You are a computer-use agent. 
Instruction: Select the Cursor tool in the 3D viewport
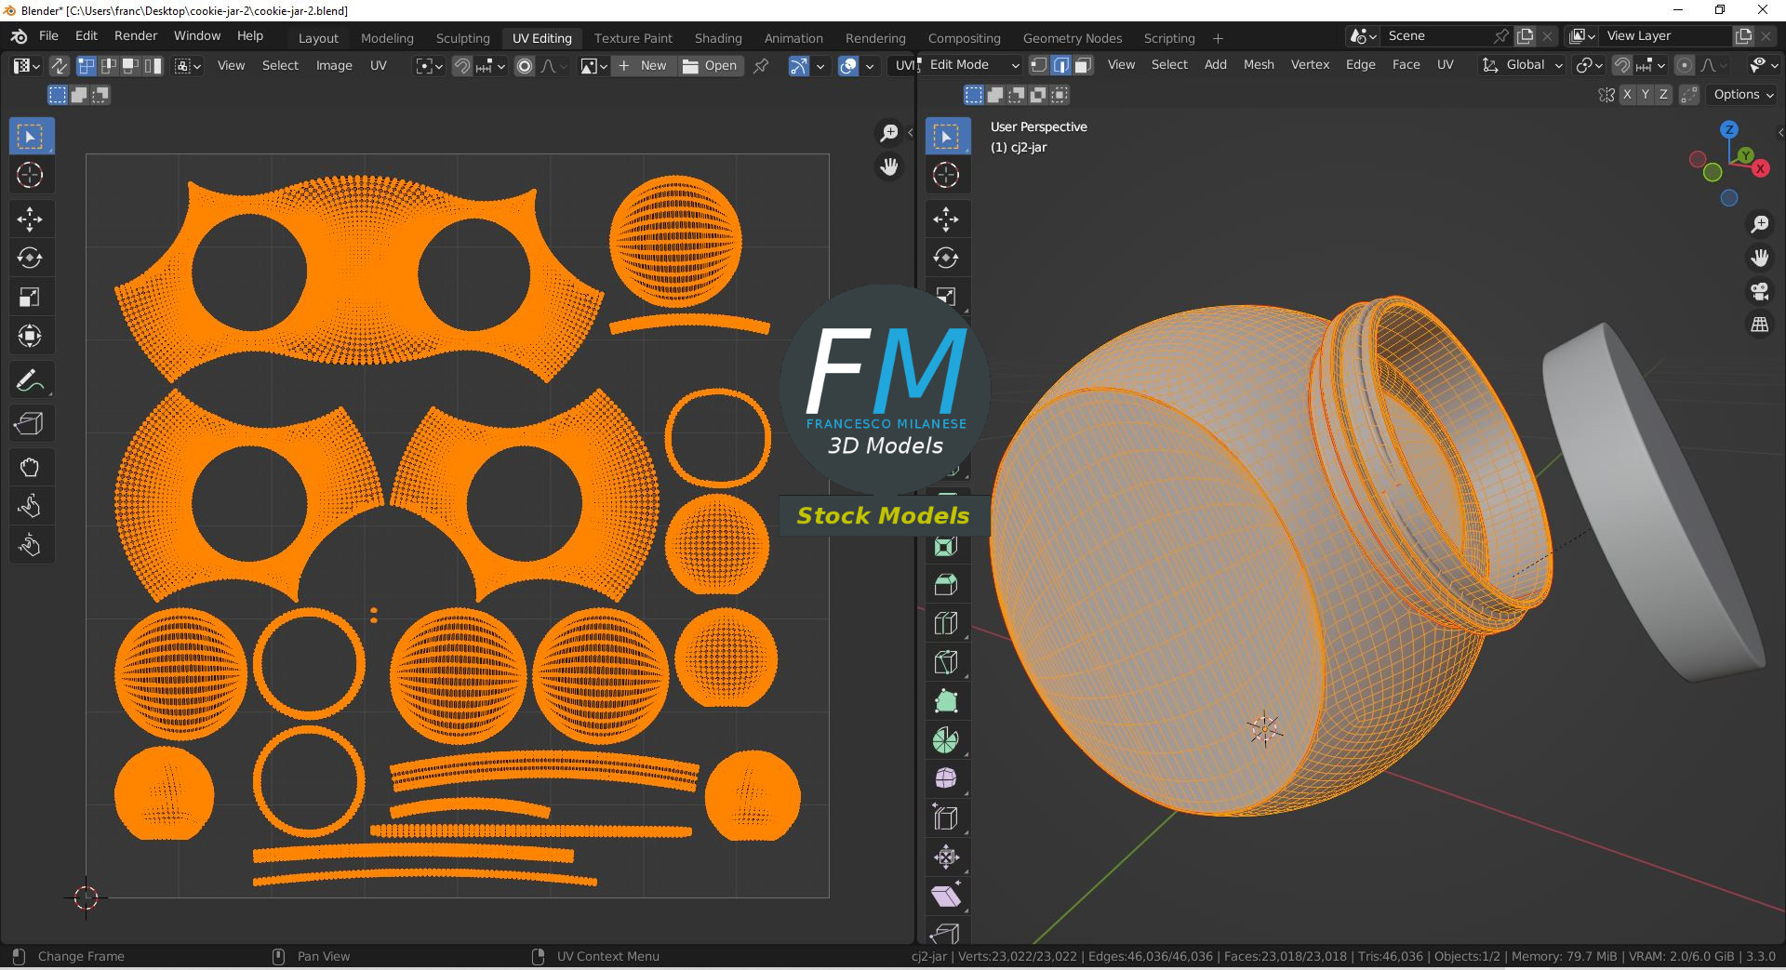[946, 175]
